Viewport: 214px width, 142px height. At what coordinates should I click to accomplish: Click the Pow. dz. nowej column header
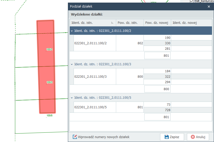point(157,23)
